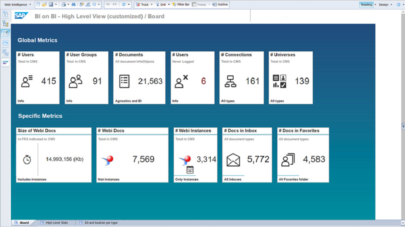Click the universe icon in the # Universes tile
The width and height of the screenshot is (405, 227).
pos(279,81)
